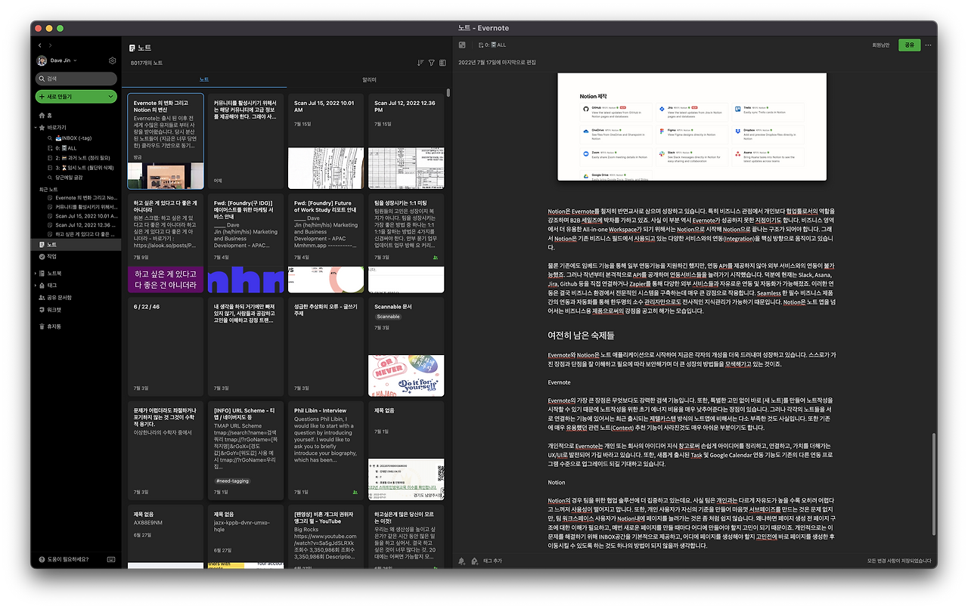The image size is (968, 609).
Task: Open the note card Evernote 의 변화 그리고 Notion 의 변신
Action: 165,141
